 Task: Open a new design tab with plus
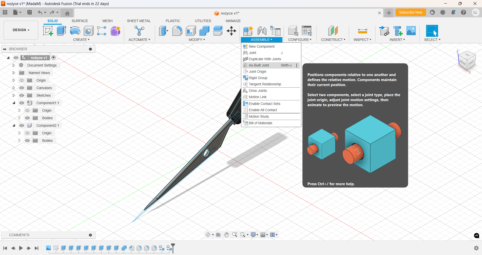point(389,13)
